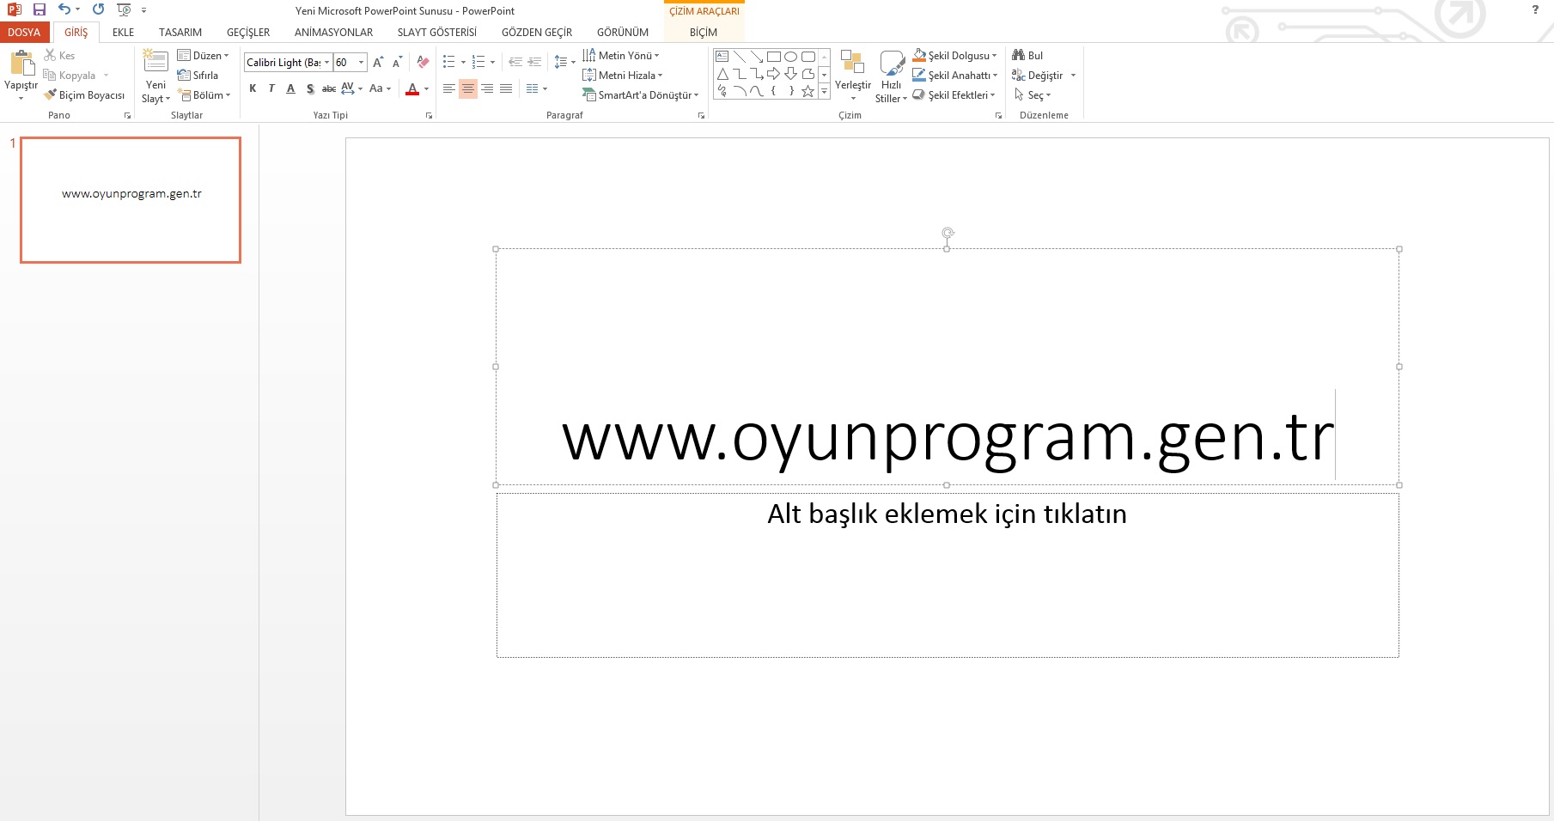The image size is (1554, 821).
Task: Click SmartArt'a Dönüştür button
Action: tap(640, 95)
